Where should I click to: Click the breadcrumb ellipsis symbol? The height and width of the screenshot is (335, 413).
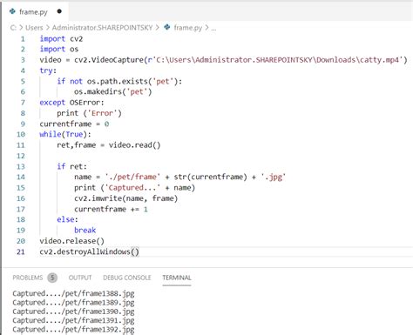coord(213,29)
